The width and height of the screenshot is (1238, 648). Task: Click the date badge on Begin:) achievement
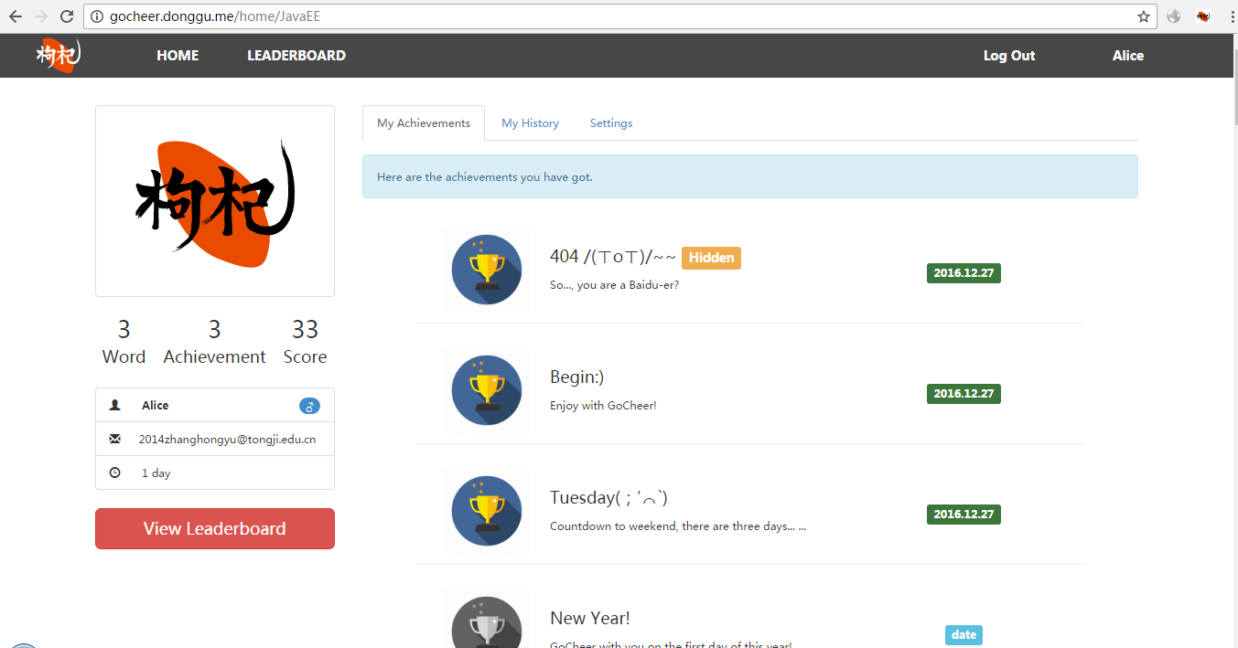tap(963, 394)
